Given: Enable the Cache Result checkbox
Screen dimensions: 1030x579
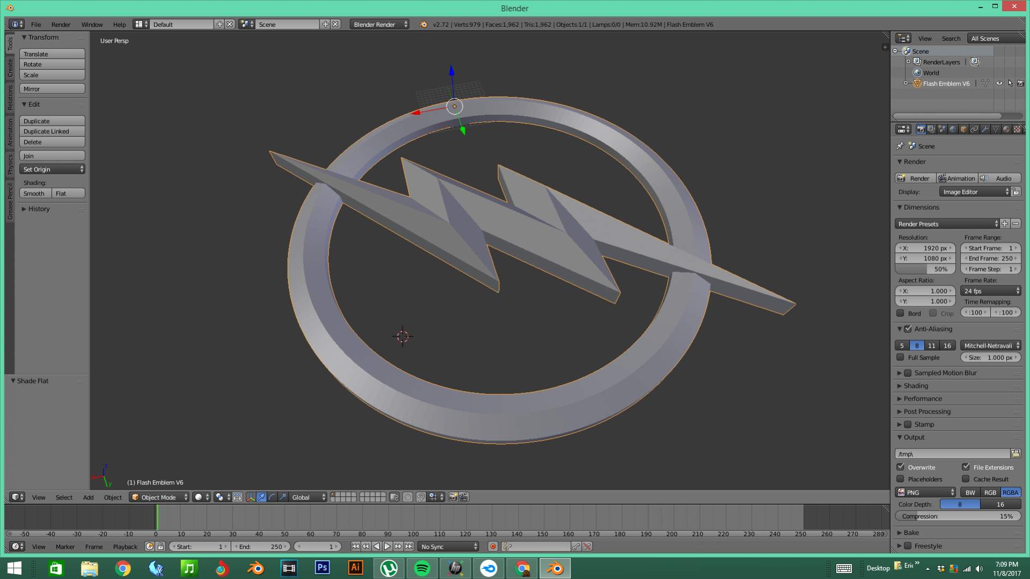Looking at the screenshot, I should pyautogui.click(x=966, y=479).
